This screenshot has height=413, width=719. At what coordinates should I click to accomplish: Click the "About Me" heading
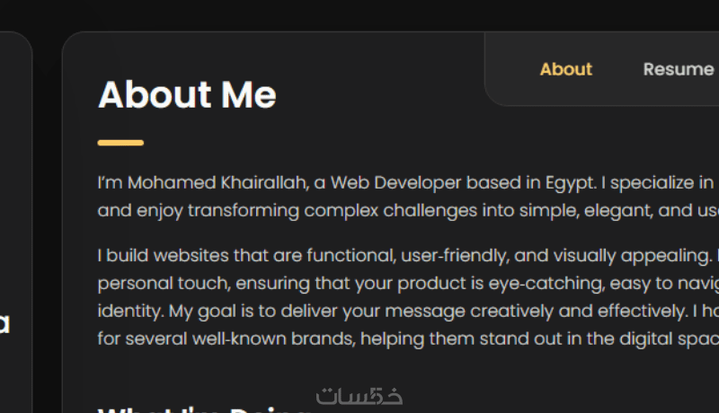[187, 95]
